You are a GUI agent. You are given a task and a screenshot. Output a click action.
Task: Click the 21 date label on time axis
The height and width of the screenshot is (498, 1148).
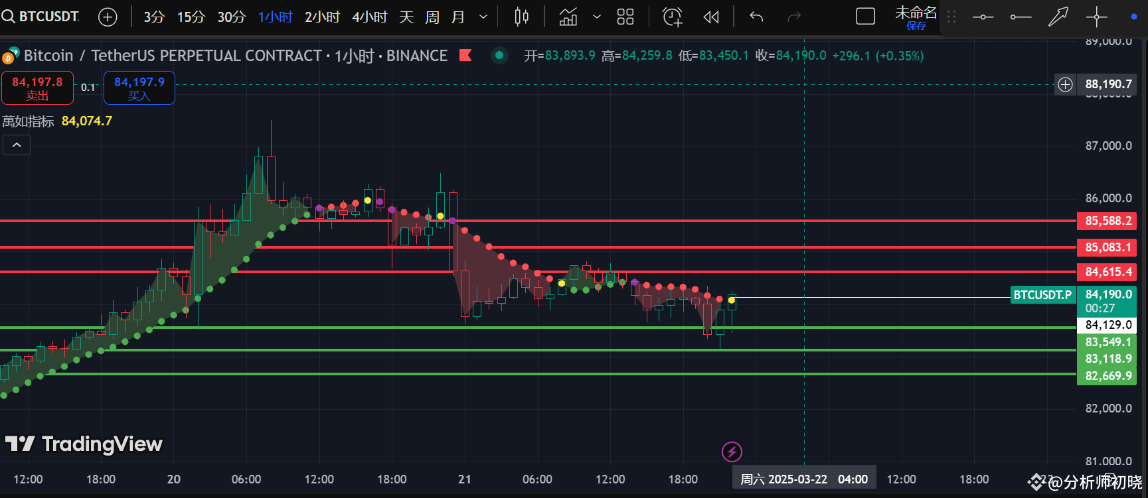(x=465, y=479)
